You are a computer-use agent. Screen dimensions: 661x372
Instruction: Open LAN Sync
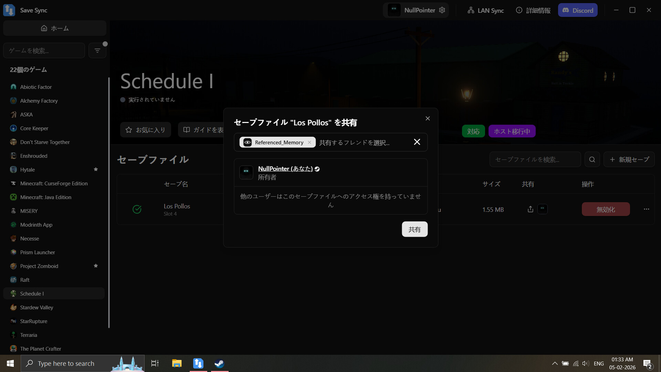[x=485, y=10]
